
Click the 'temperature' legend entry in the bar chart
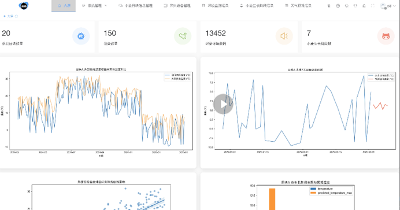pyautogui.click(x=321, y=189)
